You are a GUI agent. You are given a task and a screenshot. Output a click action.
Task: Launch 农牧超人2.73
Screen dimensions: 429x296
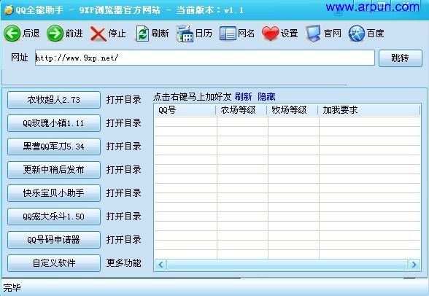pyautogui.click(x=54, y=100)
